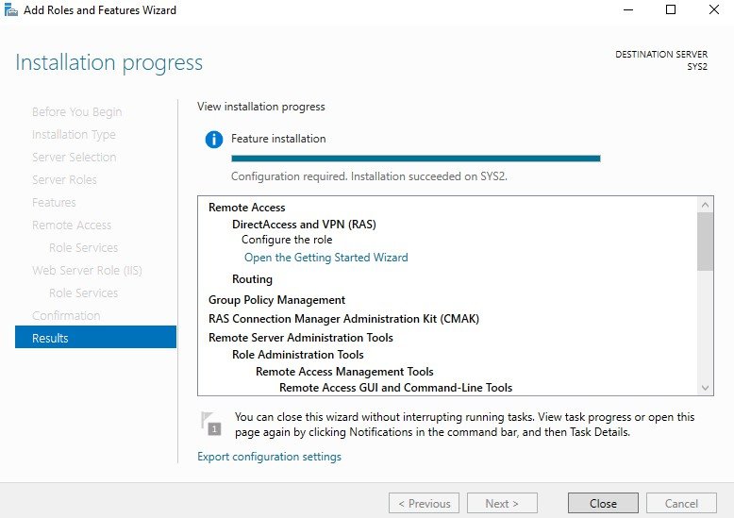Close the wizard with the X button
Image resolution: width=734 pixels, height=518 pixels.
coord(714,9)
